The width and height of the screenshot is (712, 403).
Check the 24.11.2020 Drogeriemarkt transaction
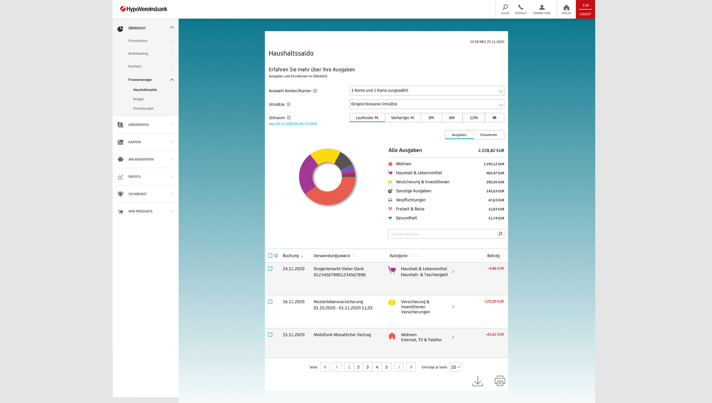(270, 268)
